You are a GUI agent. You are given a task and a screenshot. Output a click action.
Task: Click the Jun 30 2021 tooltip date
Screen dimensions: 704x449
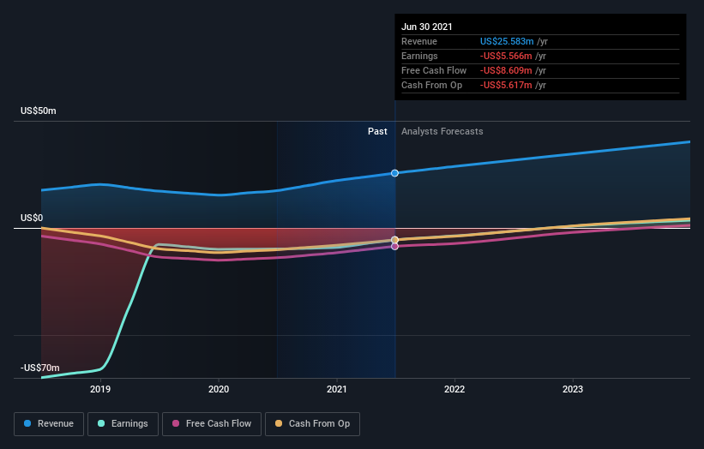click(426, 27)
